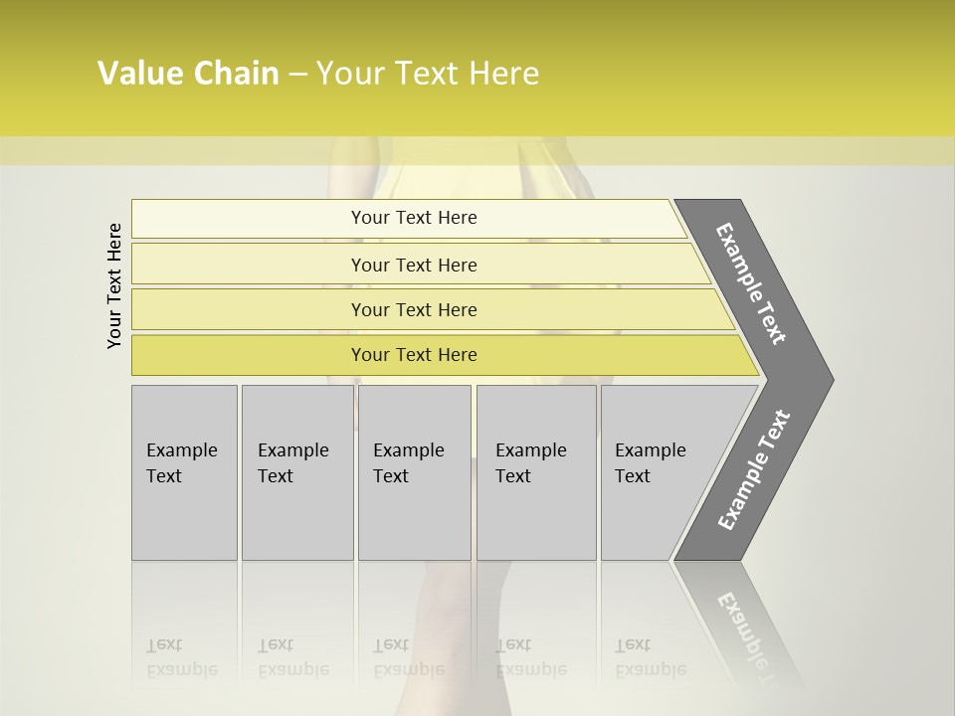Click the vertical "Your Text Here" label
This screenshot has width=955, height=716.
(114, 285)
